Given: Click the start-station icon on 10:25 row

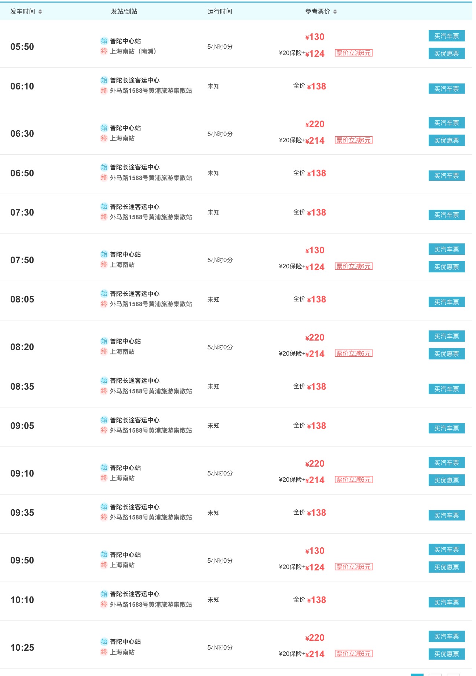Looking at the screenshot, I should pos(104,642).
